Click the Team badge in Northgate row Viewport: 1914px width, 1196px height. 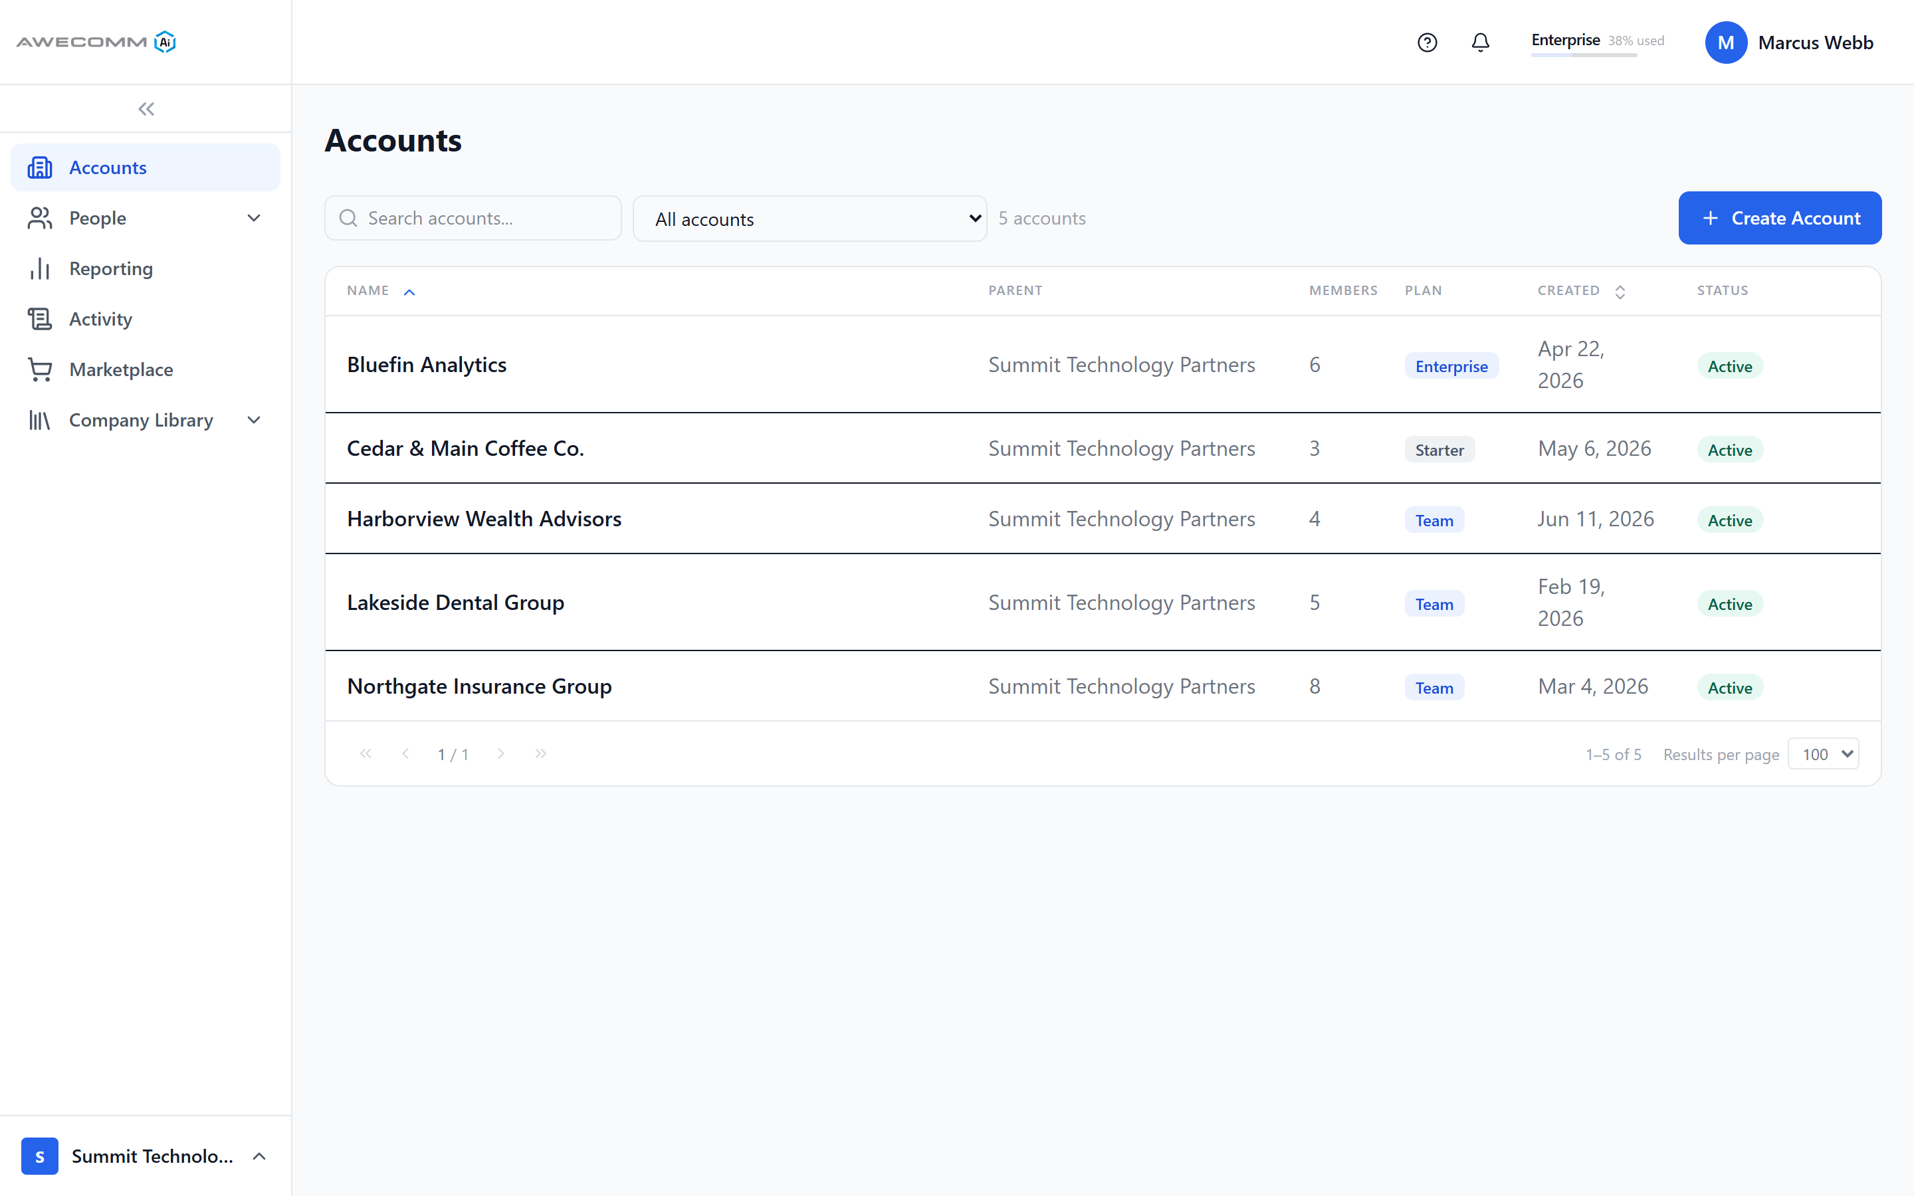(x=1434, y=688)
